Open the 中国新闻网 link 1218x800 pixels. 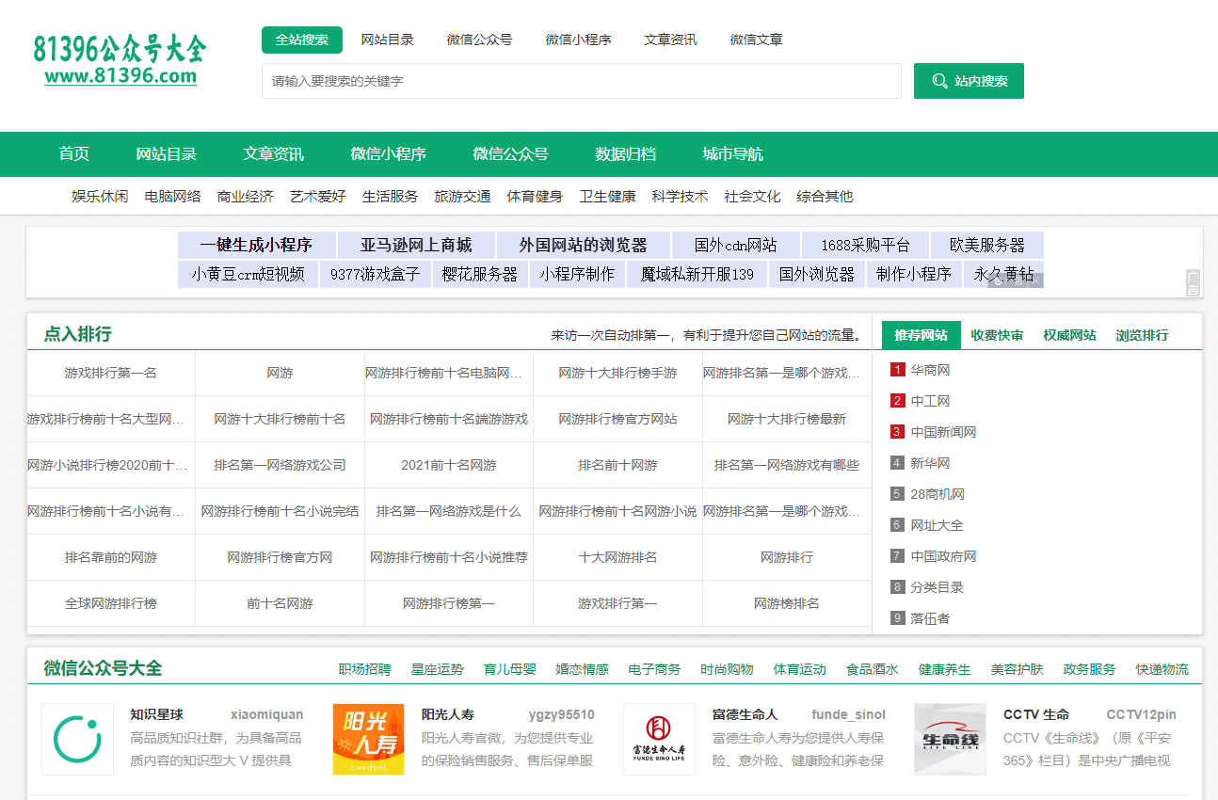pos(944,431)
